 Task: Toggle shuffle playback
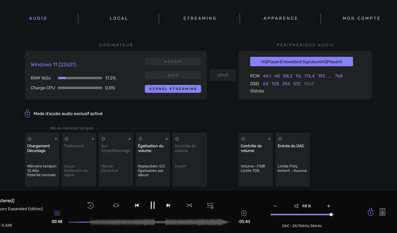[x=189, y=205]
